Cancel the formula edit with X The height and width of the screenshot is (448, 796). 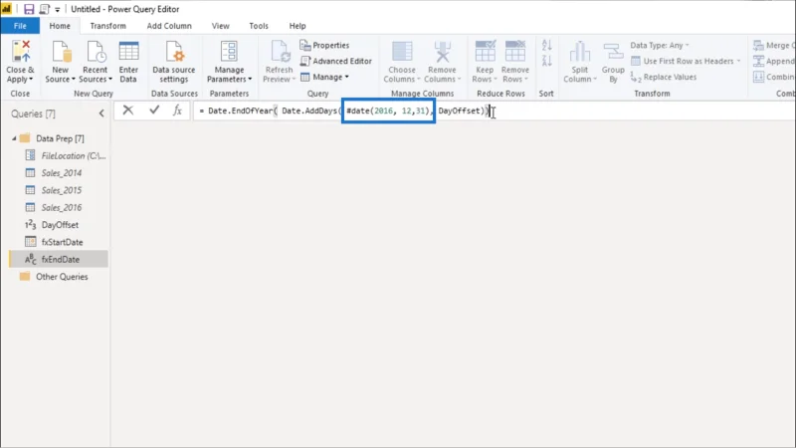(x=128, y=111)
